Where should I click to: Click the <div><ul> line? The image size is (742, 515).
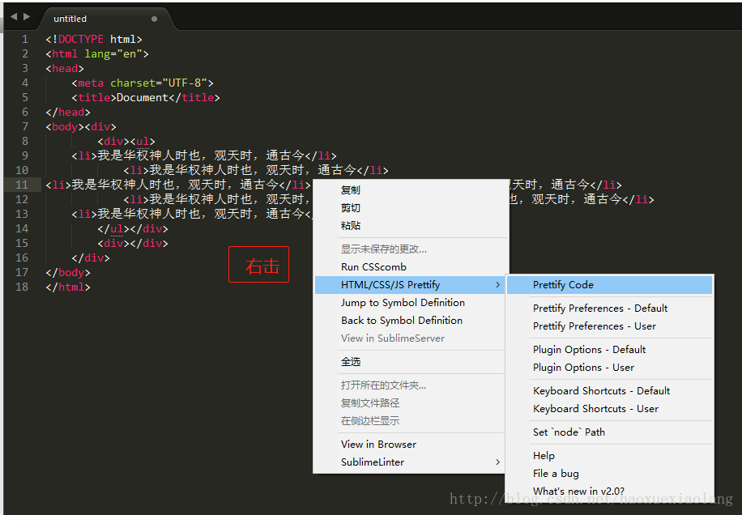(126, 142)
